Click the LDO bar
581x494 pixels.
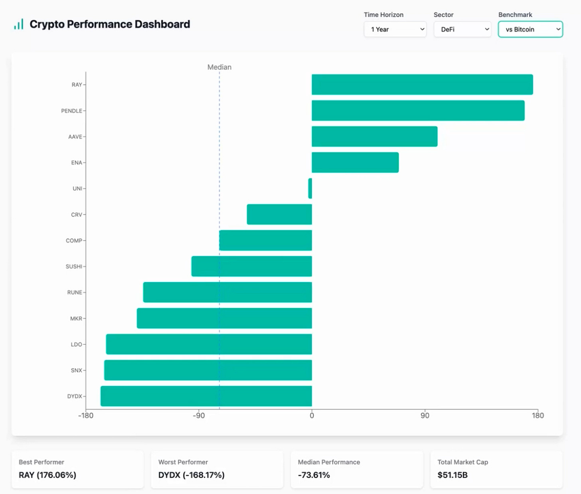209,344
